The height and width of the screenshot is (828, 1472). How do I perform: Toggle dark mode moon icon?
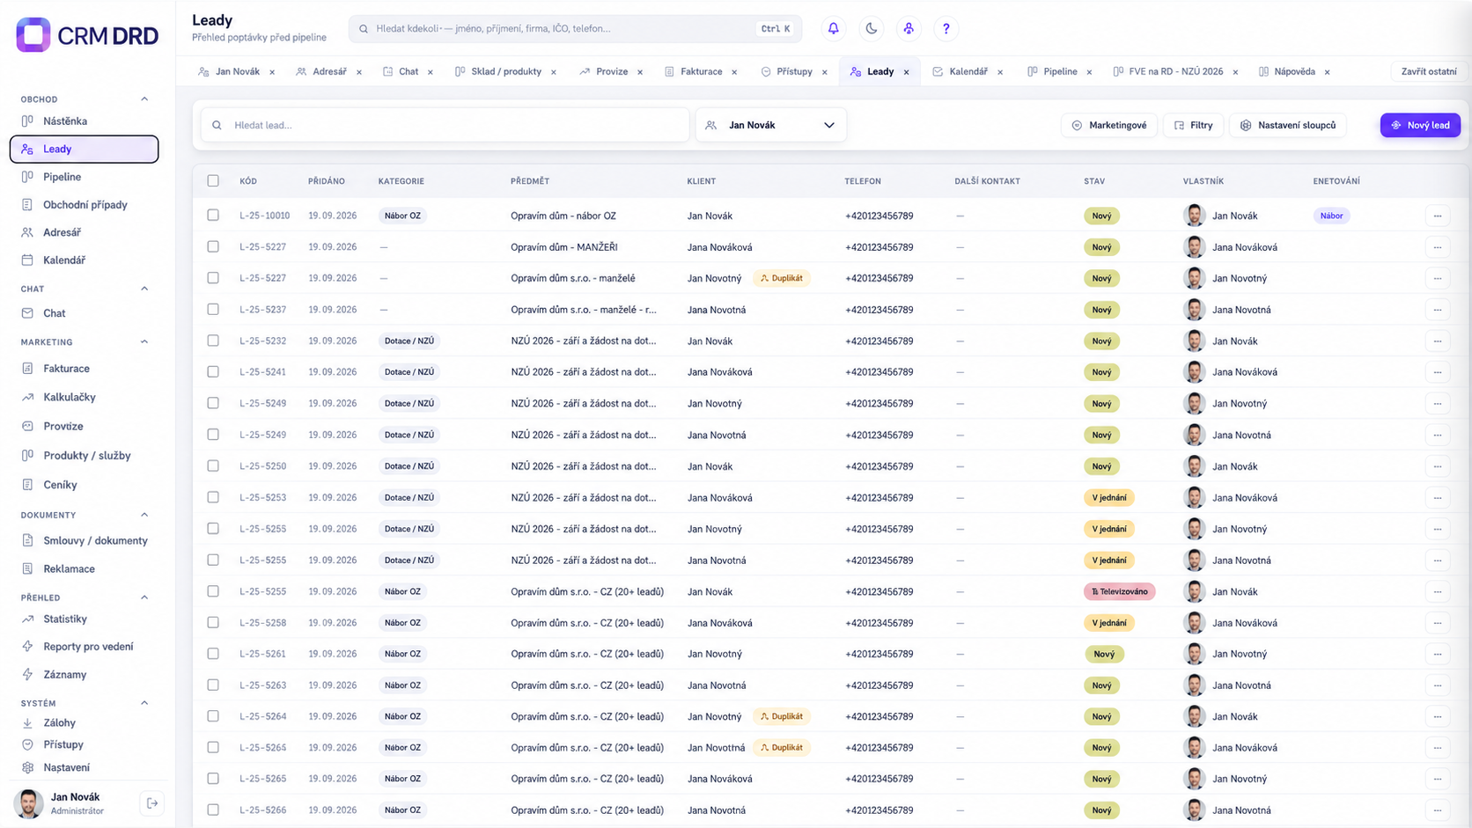click(871, 28)
